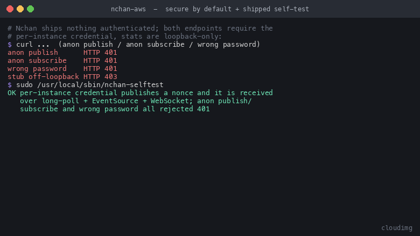Click the purple prompt symbol before curl
The width and height of the screenshot is (420, 236).
(10, 45)
